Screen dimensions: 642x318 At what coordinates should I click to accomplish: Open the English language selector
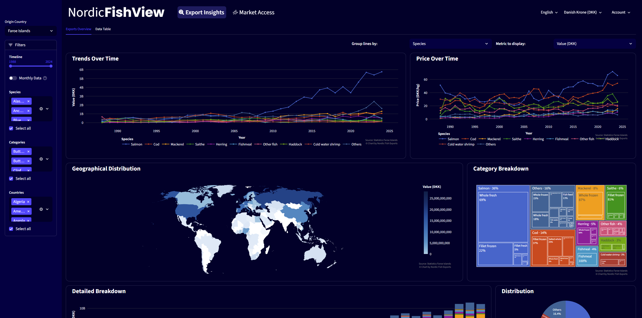point(549,12)
